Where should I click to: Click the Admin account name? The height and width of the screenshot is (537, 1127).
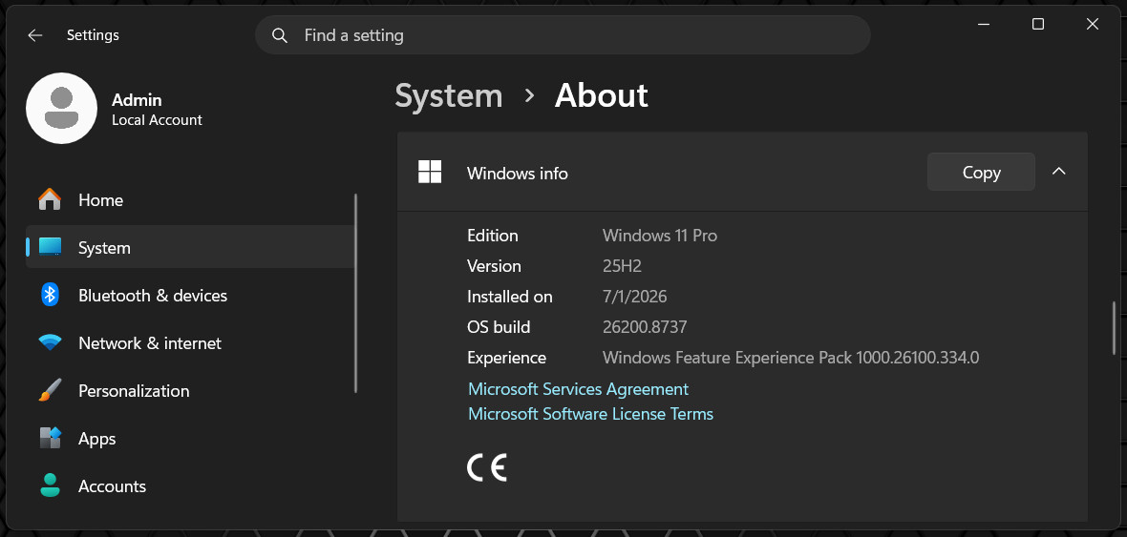point(137,100)
